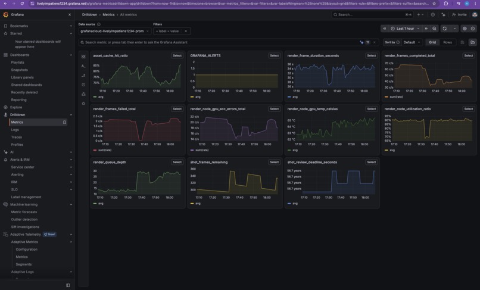This screenshot has width=480, height=290.
Task: Shift time range backward
Action: [385, 29]
